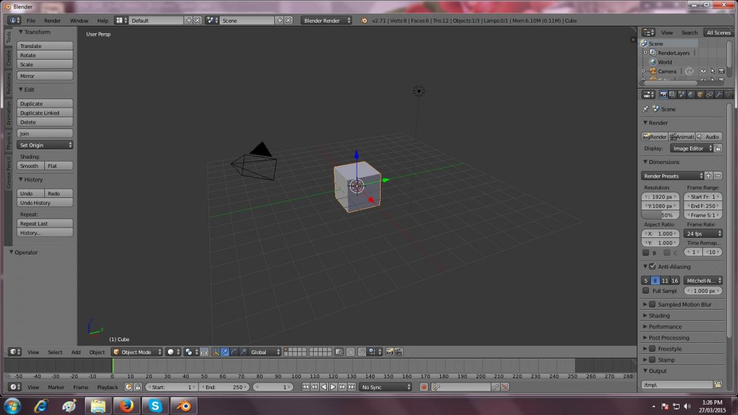
Task: Click the Translate button
Action: point(45,46)
